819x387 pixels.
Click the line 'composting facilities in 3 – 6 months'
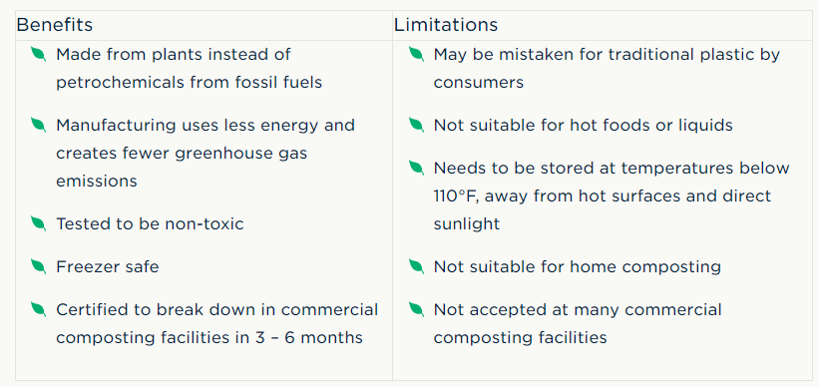(209, 338)
